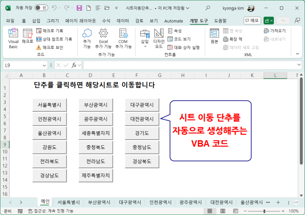Switch to the Data (데이터) tab

click(x=123, y=21)
